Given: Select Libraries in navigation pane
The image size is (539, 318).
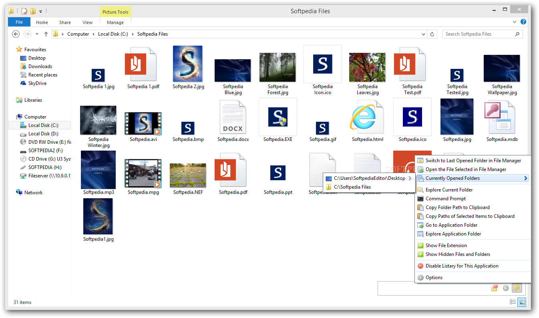Looking at the screenshot, I should 33,100.
